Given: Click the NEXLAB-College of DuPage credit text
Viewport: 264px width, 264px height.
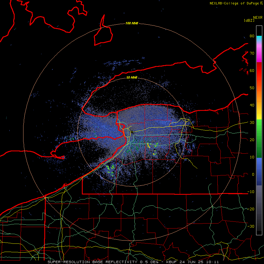Looking at the screenshot, I should (234, 3).
